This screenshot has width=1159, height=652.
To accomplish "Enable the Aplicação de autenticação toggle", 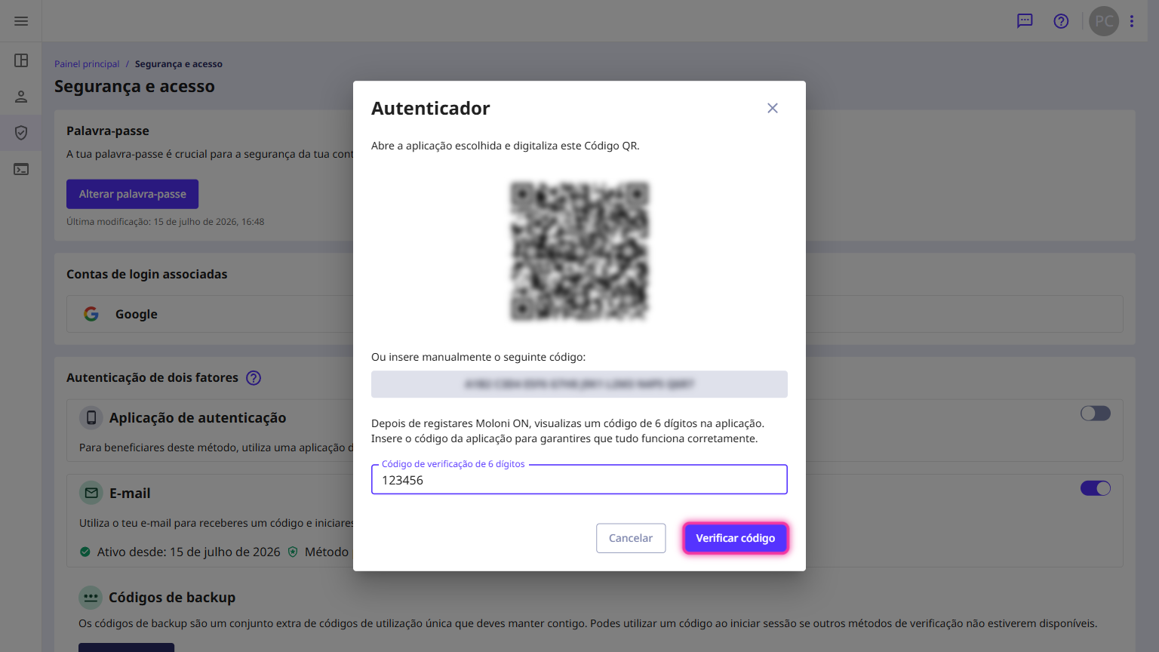I will pyautogui.click(x=1096, y=413).
